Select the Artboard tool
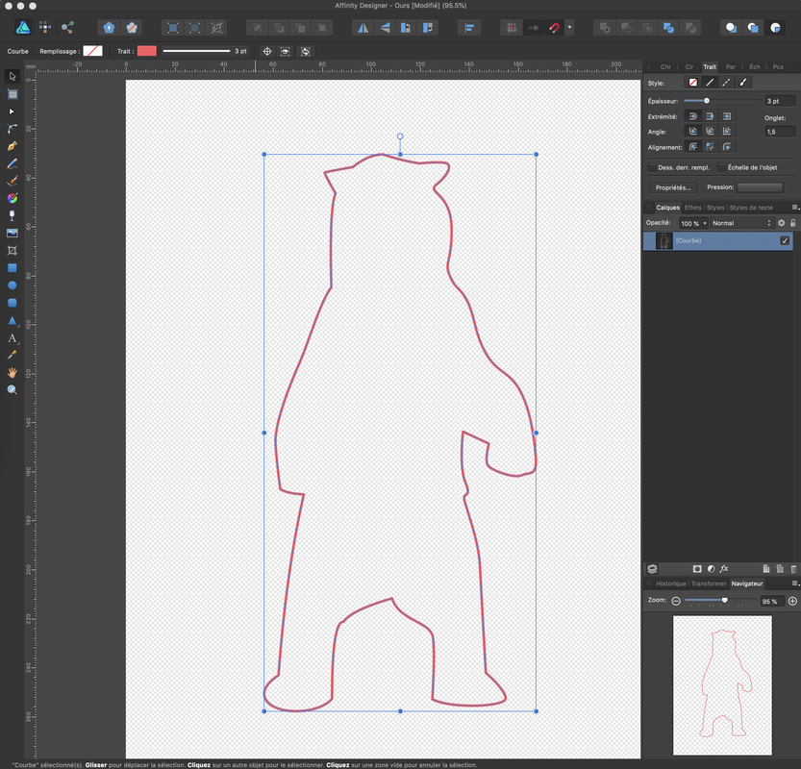Viewport: 801px width, 769px height. tap(13, 94)
